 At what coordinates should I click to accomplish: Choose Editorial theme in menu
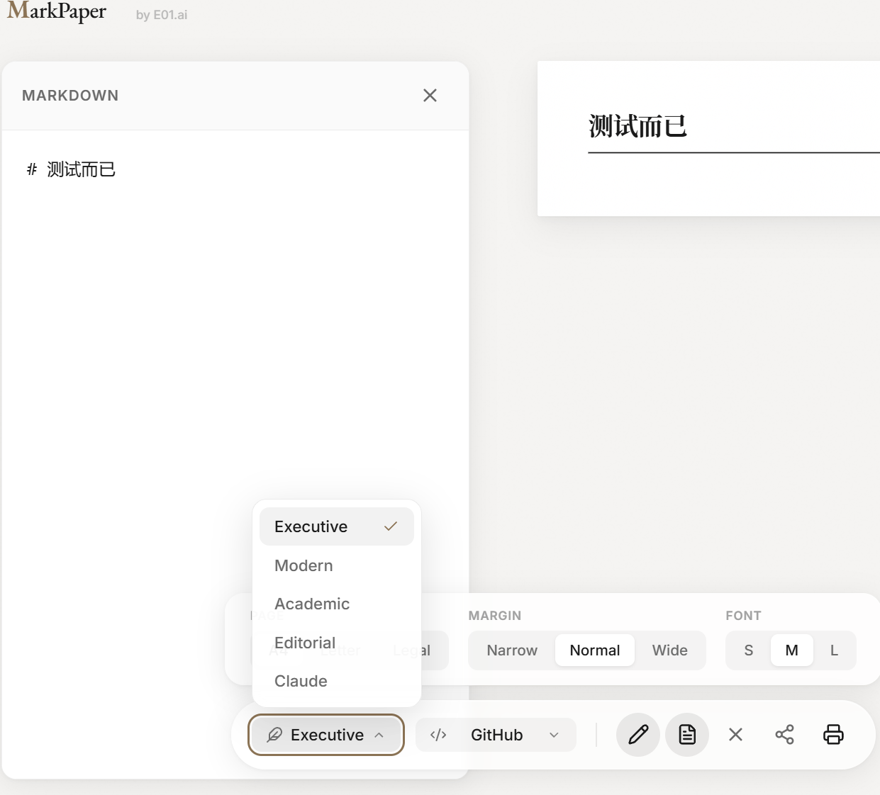coord(337,643)
